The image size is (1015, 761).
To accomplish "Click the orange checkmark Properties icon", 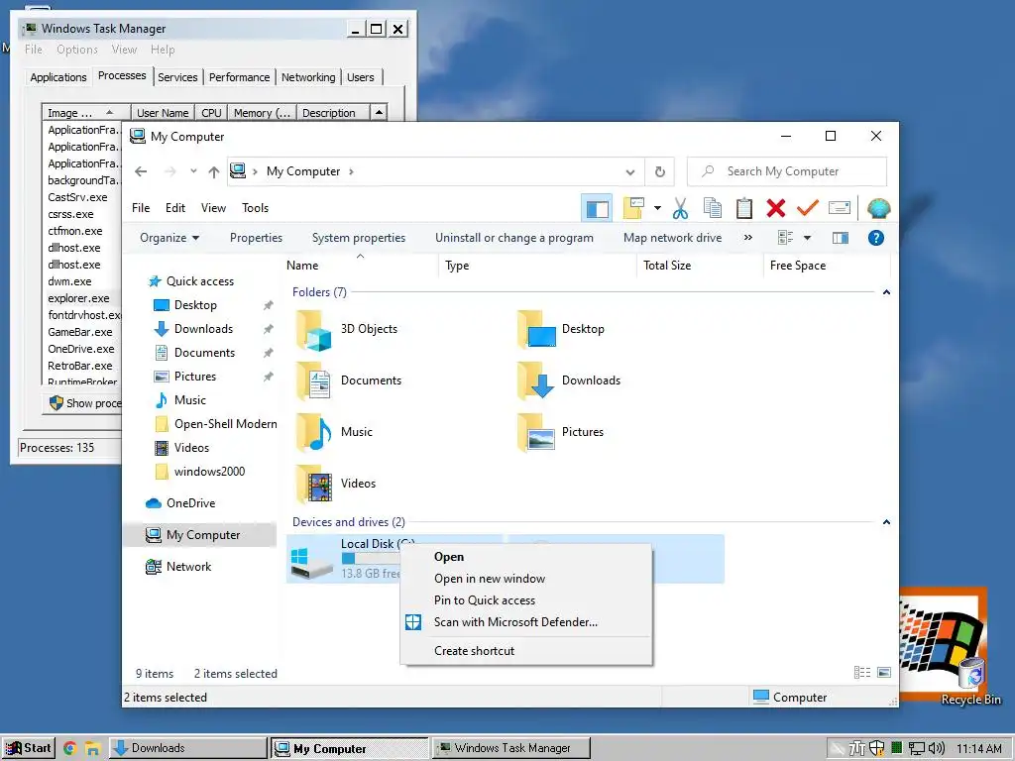I will coord(807,208).
